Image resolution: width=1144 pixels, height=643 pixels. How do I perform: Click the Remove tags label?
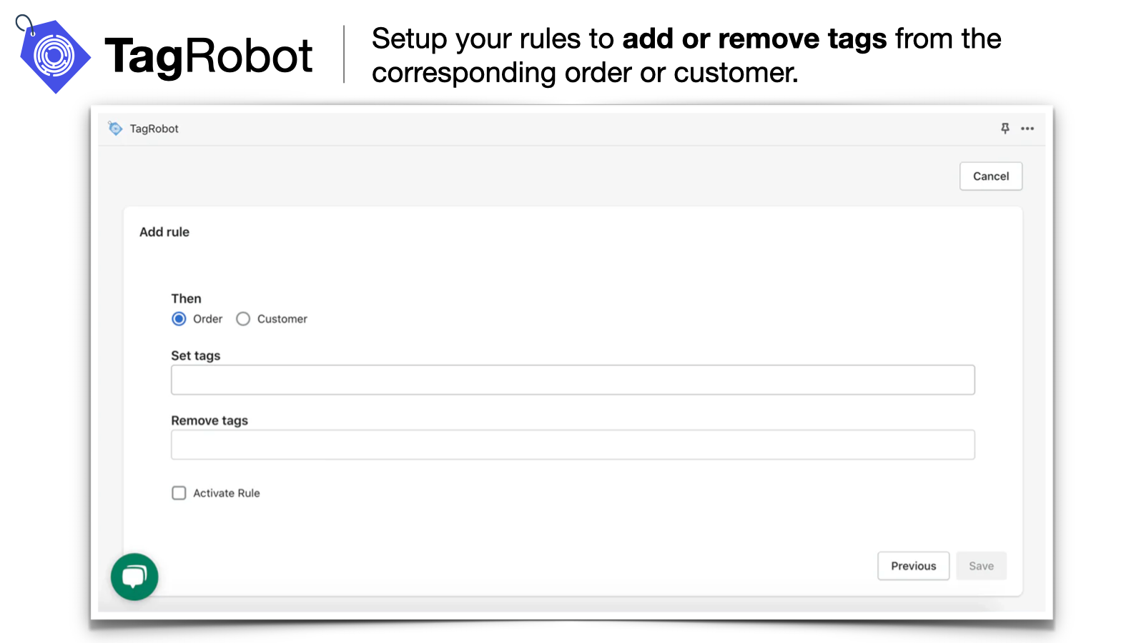click(209, 420)
